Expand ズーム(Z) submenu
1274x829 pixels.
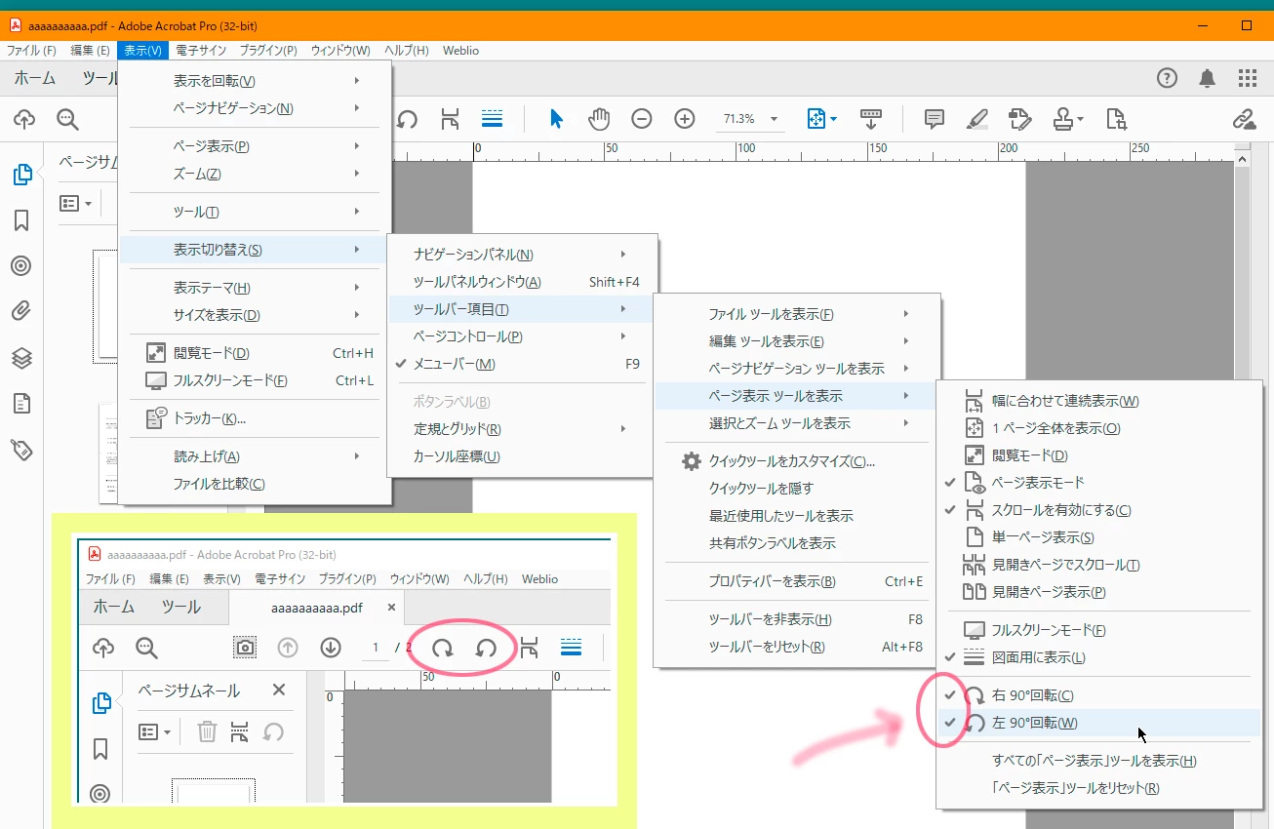tap(255, 174)
